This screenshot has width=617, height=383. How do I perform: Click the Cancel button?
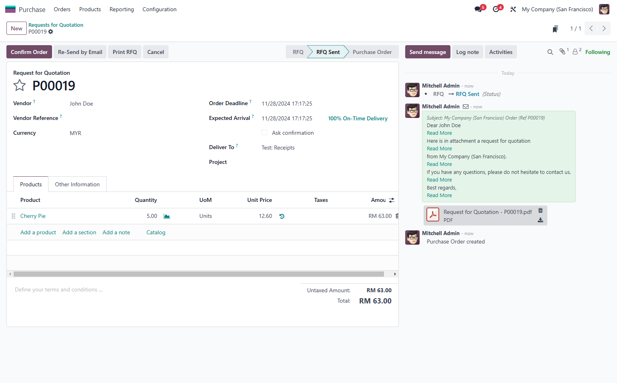[x=156, y=52]
